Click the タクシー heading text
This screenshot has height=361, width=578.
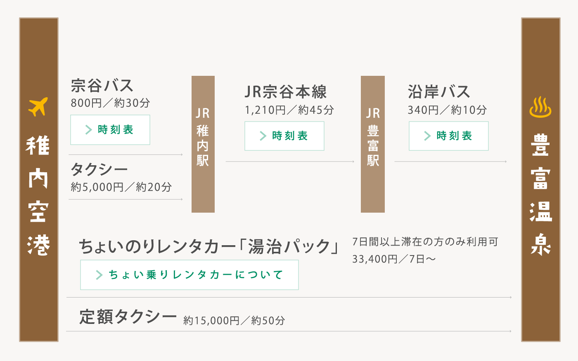pos(99,169)
